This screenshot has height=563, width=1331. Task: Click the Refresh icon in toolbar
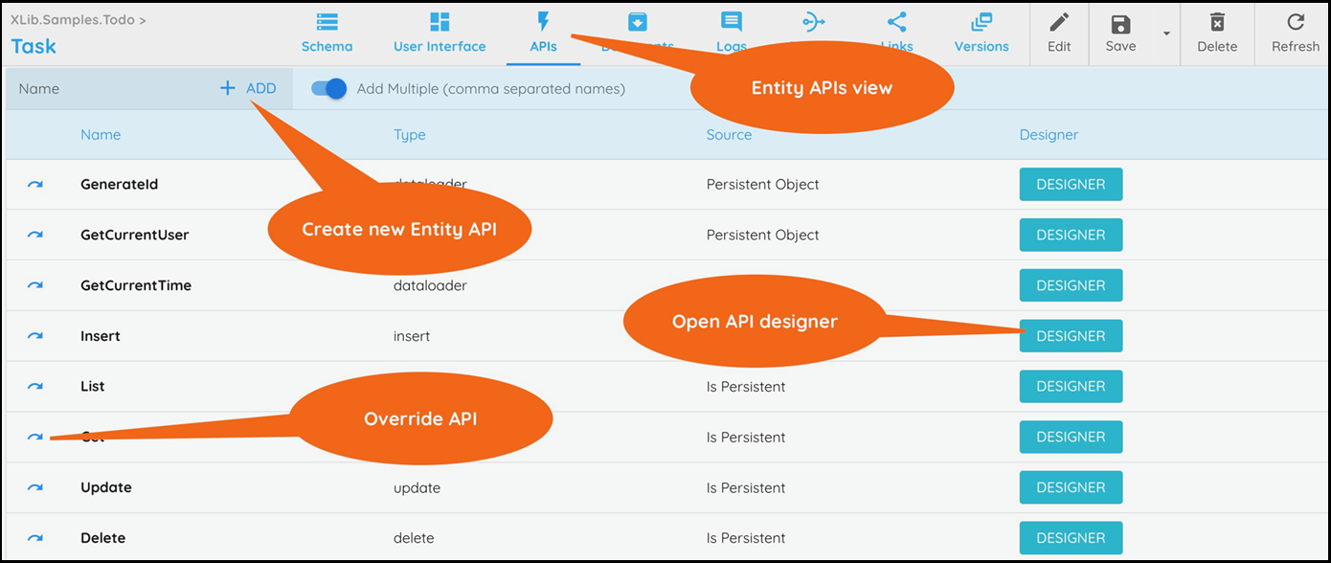(1296, 24)
